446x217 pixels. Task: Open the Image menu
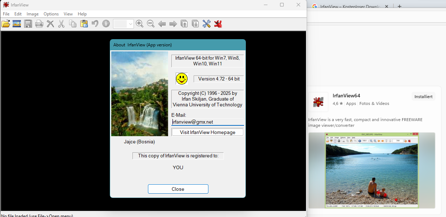pos(32,14)
